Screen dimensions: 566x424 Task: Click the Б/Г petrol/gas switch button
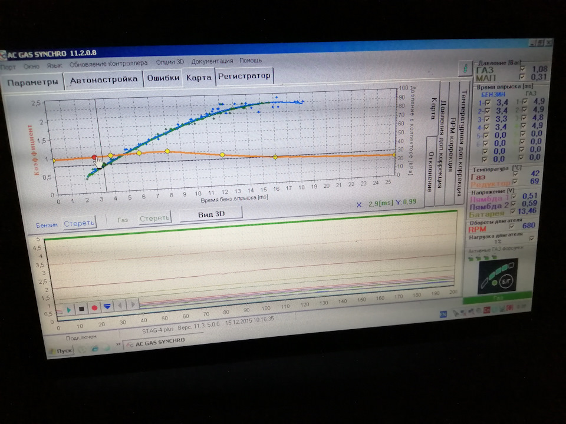coord(506,281)
